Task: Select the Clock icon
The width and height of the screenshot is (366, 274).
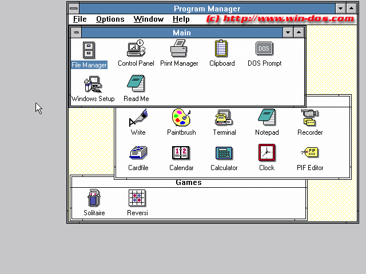Action: [266, 154]
